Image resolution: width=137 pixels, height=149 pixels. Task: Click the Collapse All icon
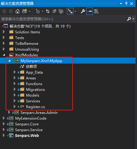point(54,11)
